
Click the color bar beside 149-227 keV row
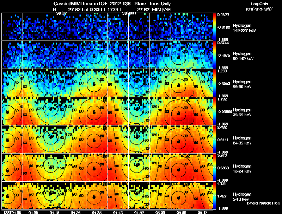pos(214,27)
